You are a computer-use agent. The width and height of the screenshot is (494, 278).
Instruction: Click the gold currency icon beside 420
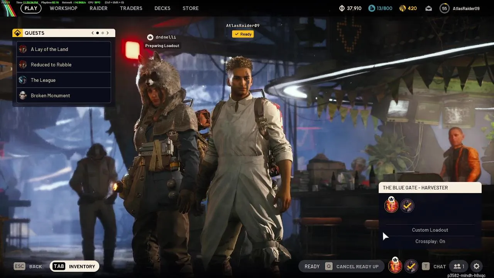[403, 8]
